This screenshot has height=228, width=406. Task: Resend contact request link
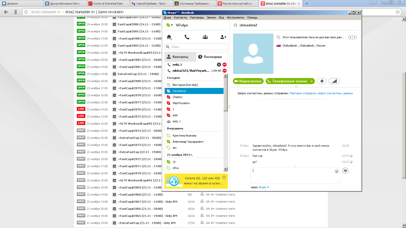point(321,93)
